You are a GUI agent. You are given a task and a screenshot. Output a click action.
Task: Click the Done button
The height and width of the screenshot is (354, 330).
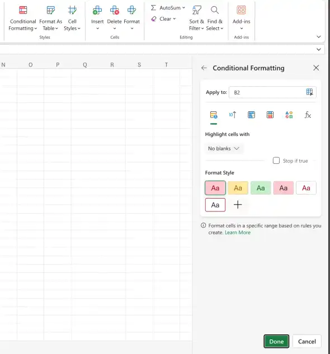click(276, 341)
